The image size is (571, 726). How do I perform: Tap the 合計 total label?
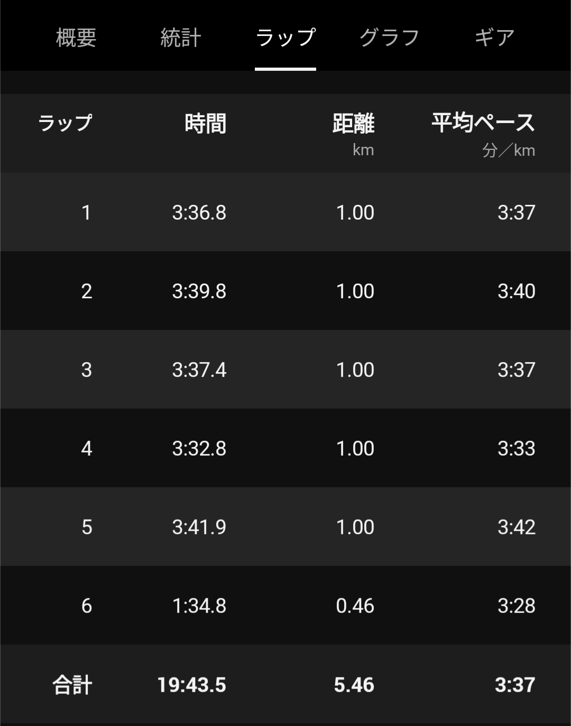click(x=72, y=685)
